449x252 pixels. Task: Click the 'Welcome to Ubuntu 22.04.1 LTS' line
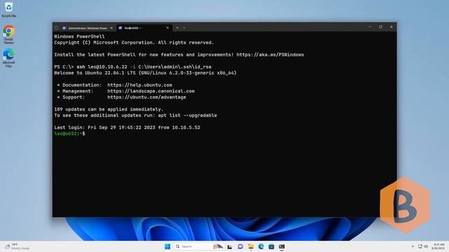[145, 73]
